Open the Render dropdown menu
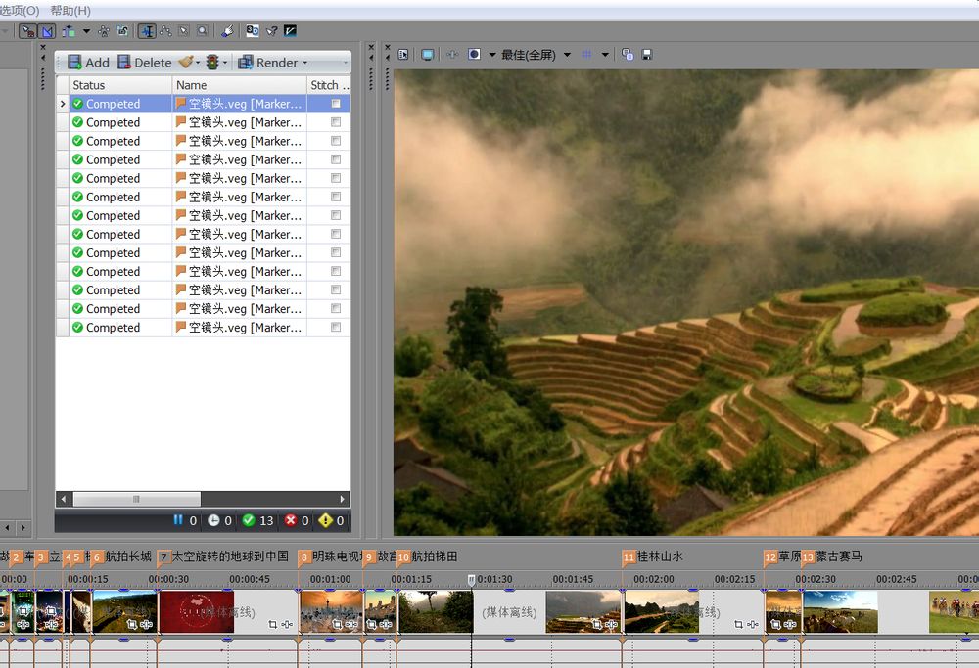 [305, 62]
